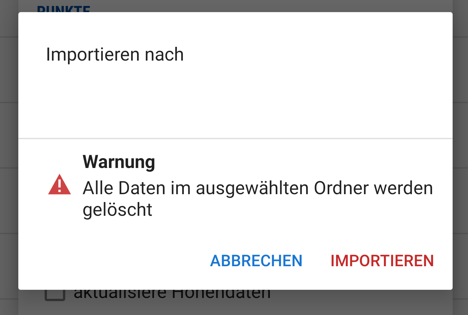The image size is (468, 315).
Task: Click the blank dialog space left of ABBRECHEN
Action: tap(111, 261)
